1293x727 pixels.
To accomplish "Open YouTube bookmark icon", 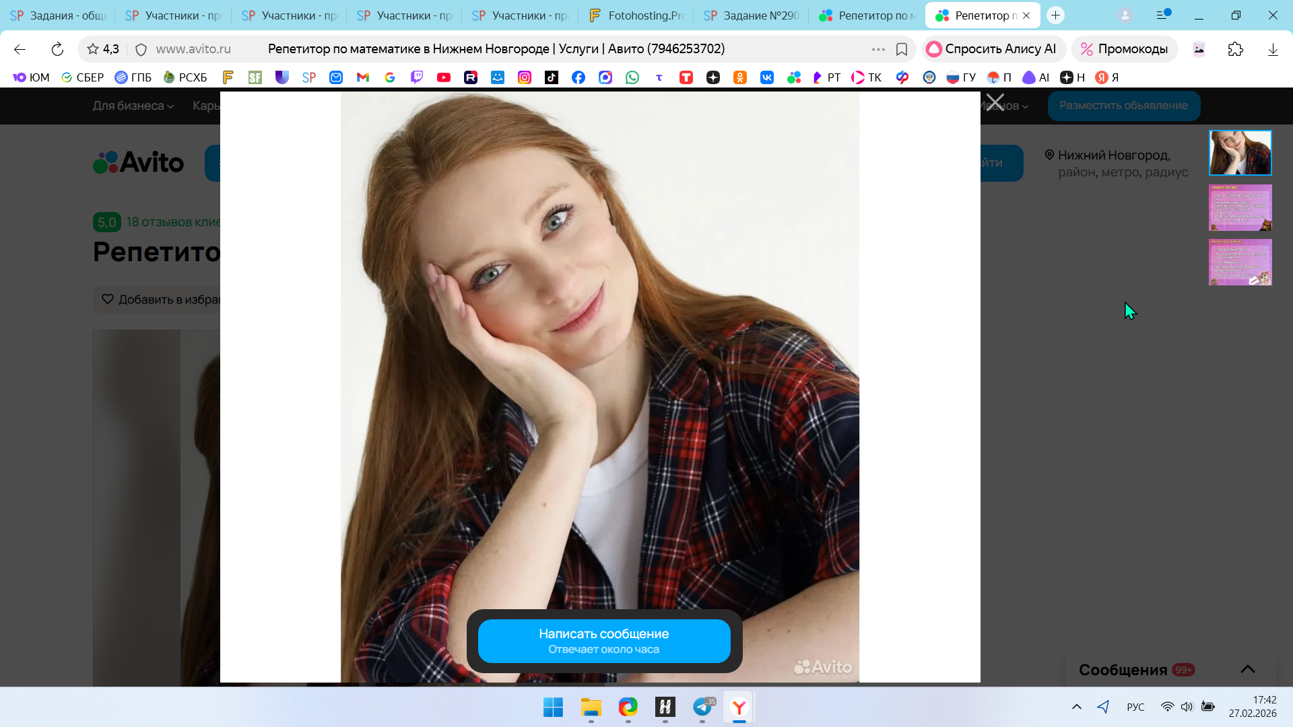I will [444, 77].
